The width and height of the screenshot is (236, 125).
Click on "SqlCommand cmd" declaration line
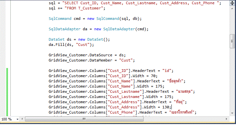(95, 19)
